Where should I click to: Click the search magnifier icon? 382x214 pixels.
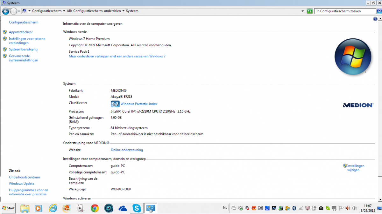[x=379, y=11]
